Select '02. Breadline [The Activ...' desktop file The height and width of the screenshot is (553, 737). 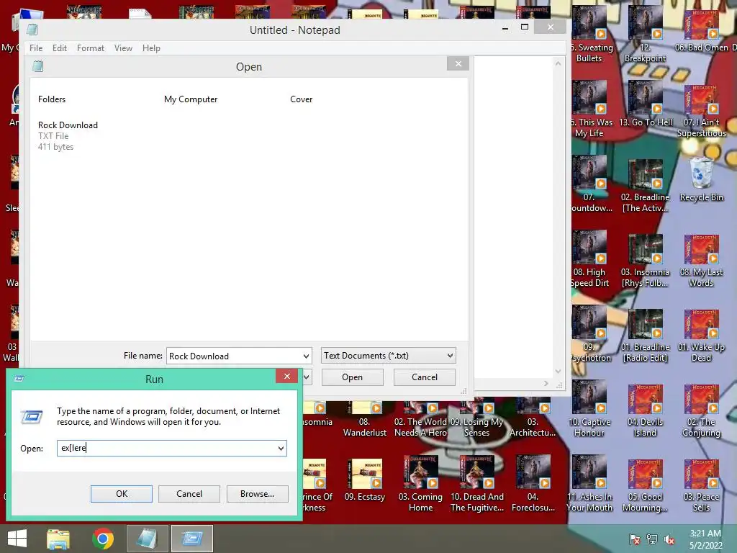(x=646, y=186)
